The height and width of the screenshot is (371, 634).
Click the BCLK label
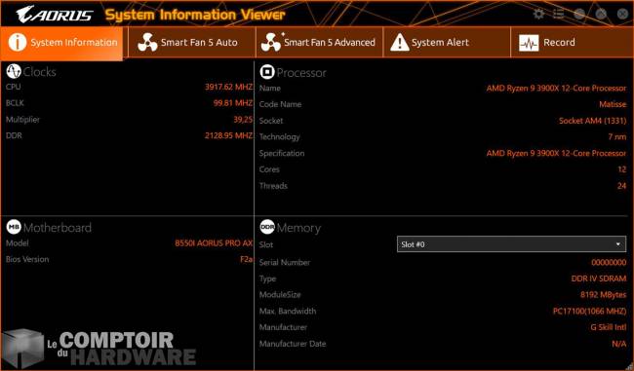point(15,103)
